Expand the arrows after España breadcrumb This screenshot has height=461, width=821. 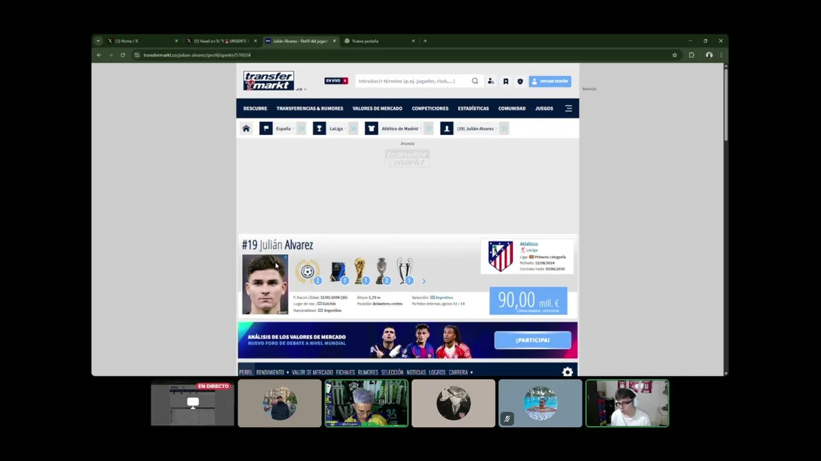[x=301, y=129]
